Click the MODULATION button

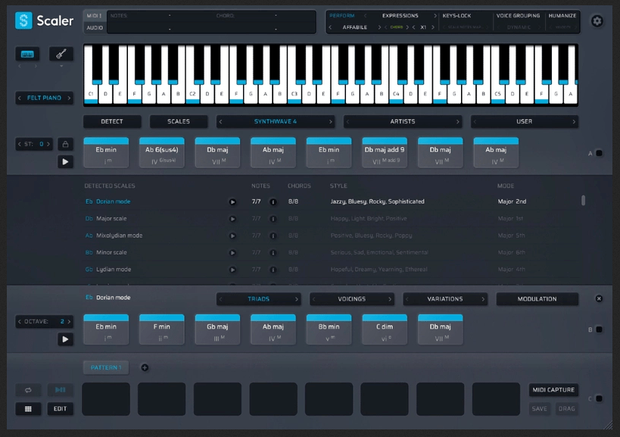point(537,299)
